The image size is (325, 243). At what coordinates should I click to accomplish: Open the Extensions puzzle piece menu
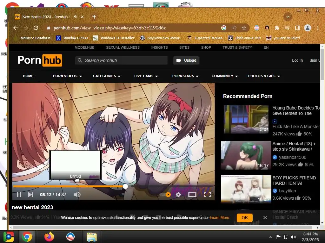pos(277,28)
